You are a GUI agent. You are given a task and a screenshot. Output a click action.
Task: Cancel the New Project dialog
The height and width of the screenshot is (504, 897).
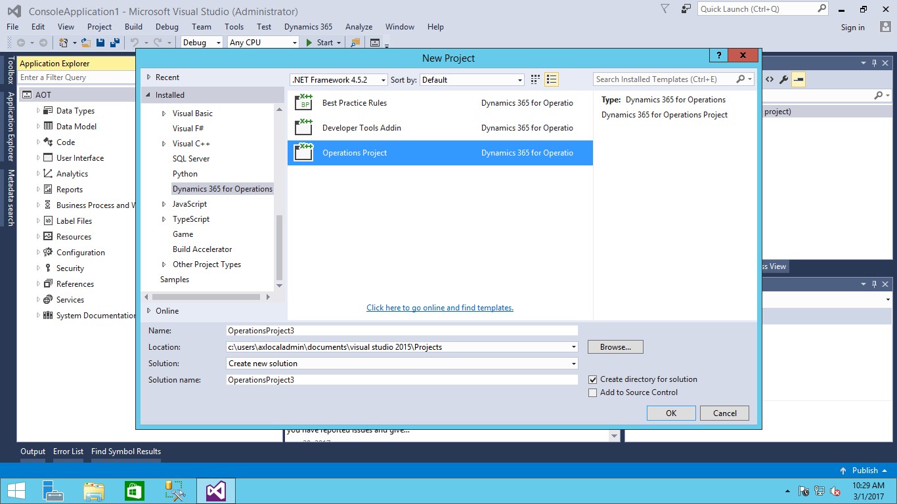click(x=725, y=413)
